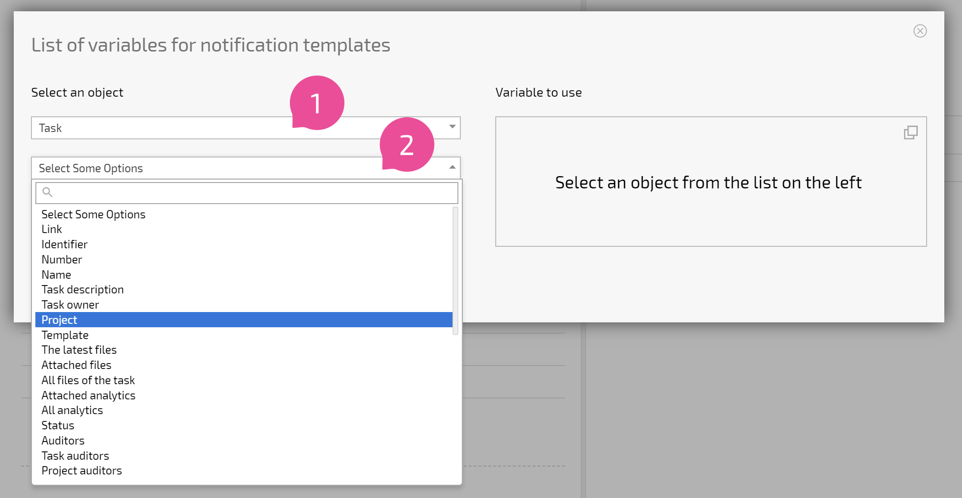Pick the Number option
This screenshot has height=498, width=962.
click(244, 260)
